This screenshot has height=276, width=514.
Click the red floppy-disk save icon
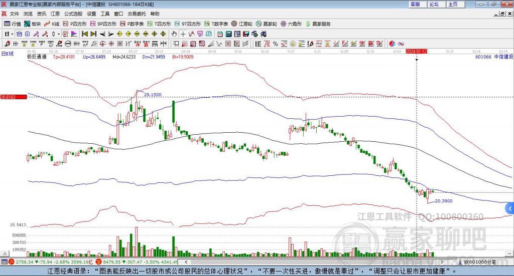tap(246, 34)
